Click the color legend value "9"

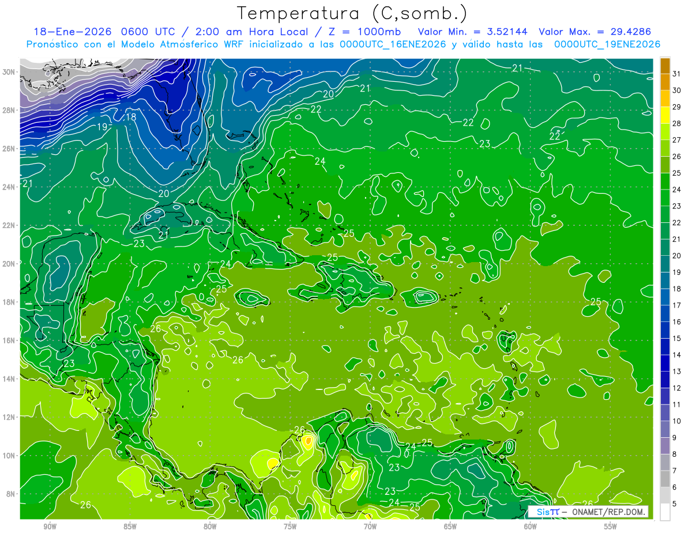(x=674, y=438)
